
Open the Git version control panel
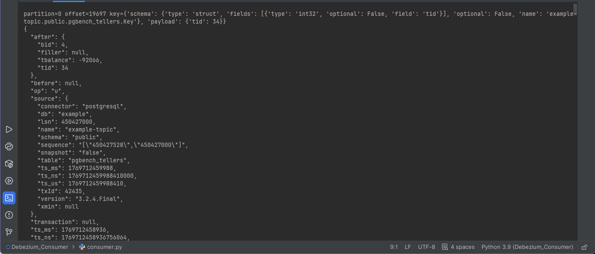coord(9,232)
